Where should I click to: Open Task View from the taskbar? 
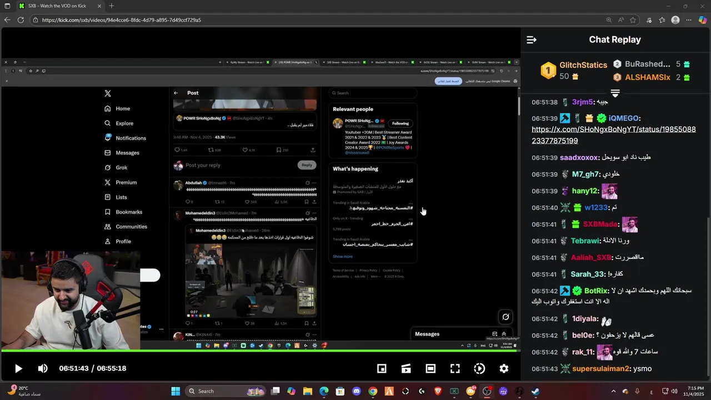(x=275, y=391)
